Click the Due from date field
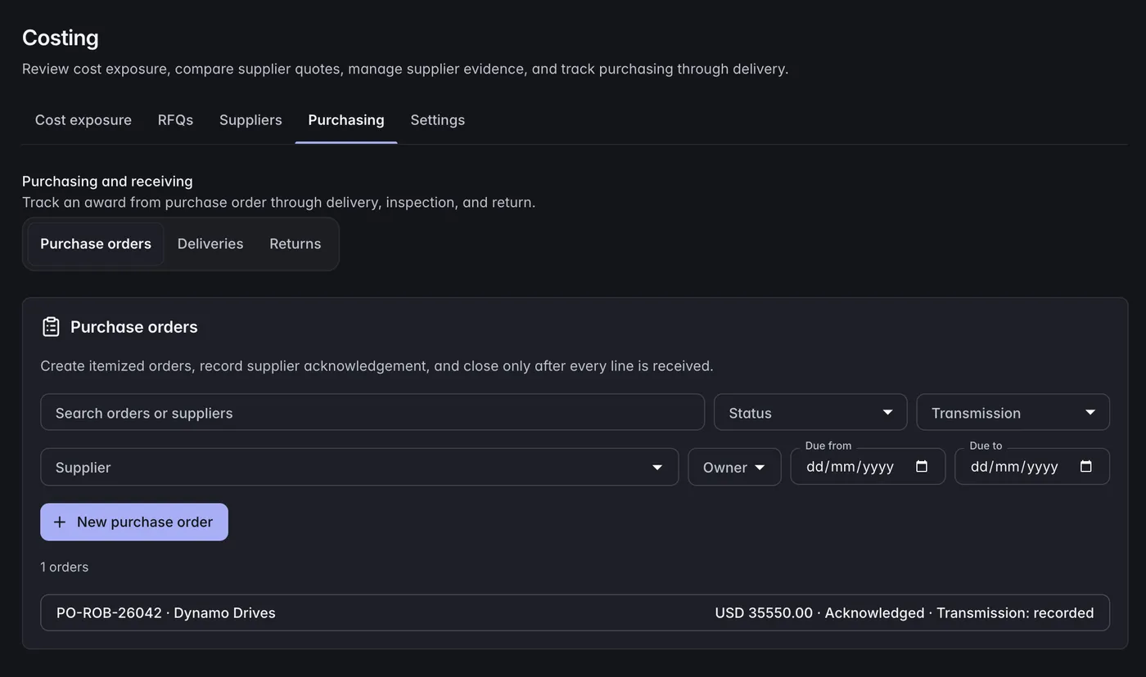This screenshot has height=677, width=1146. [868, 467]
